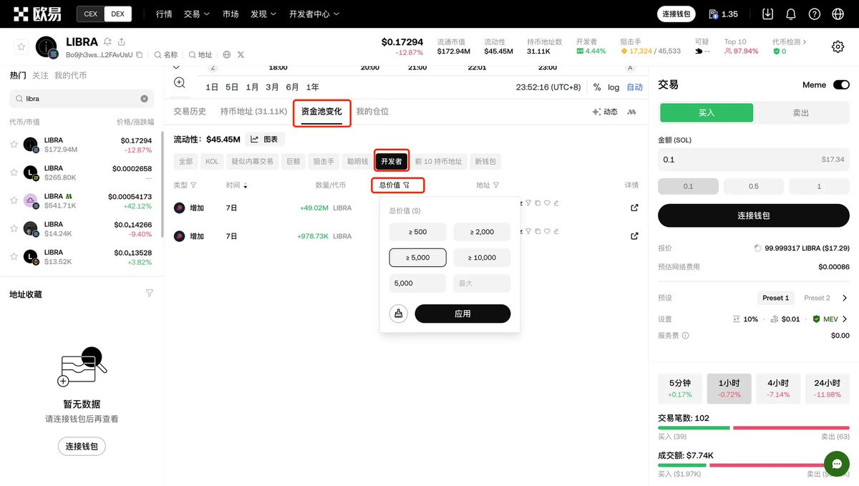Open the LIBRA X (Twitter) link
The width and height of the screenshot is (859, 486).
click(241, 54)
